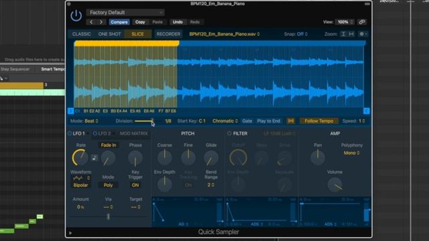Click the horizontal zoom icon
The height and width of the screenshot is (241, 429).
(x=351, y=34)
